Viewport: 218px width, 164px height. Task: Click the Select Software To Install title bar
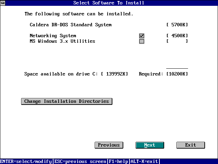point(109,3)
